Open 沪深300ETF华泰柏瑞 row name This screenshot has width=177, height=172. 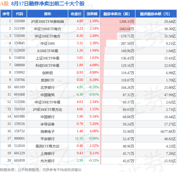48,21
